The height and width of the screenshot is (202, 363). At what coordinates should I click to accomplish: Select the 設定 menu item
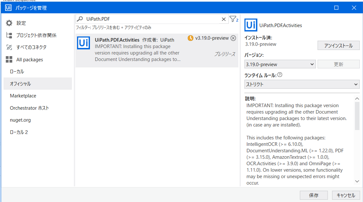pos(21,23)
